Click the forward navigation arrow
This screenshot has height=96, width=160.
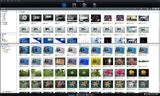[x=4, y=9]
